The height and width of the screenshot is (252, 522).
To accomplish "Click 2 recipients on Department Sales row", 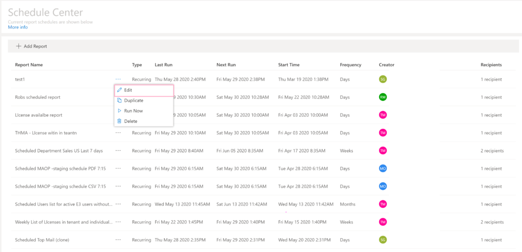I will pyautogui.click(x=491, y=151).
